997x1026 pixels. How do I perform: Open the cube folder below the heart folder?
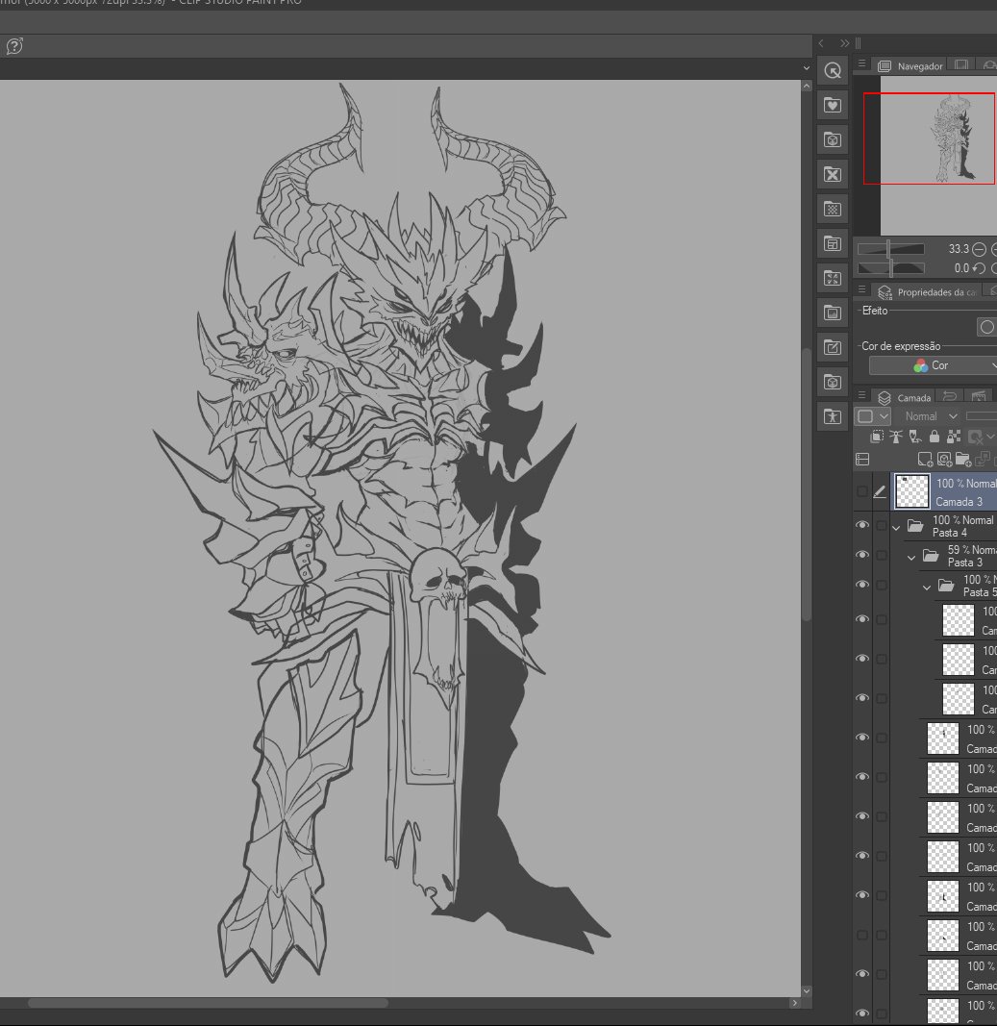click(833, 140)
